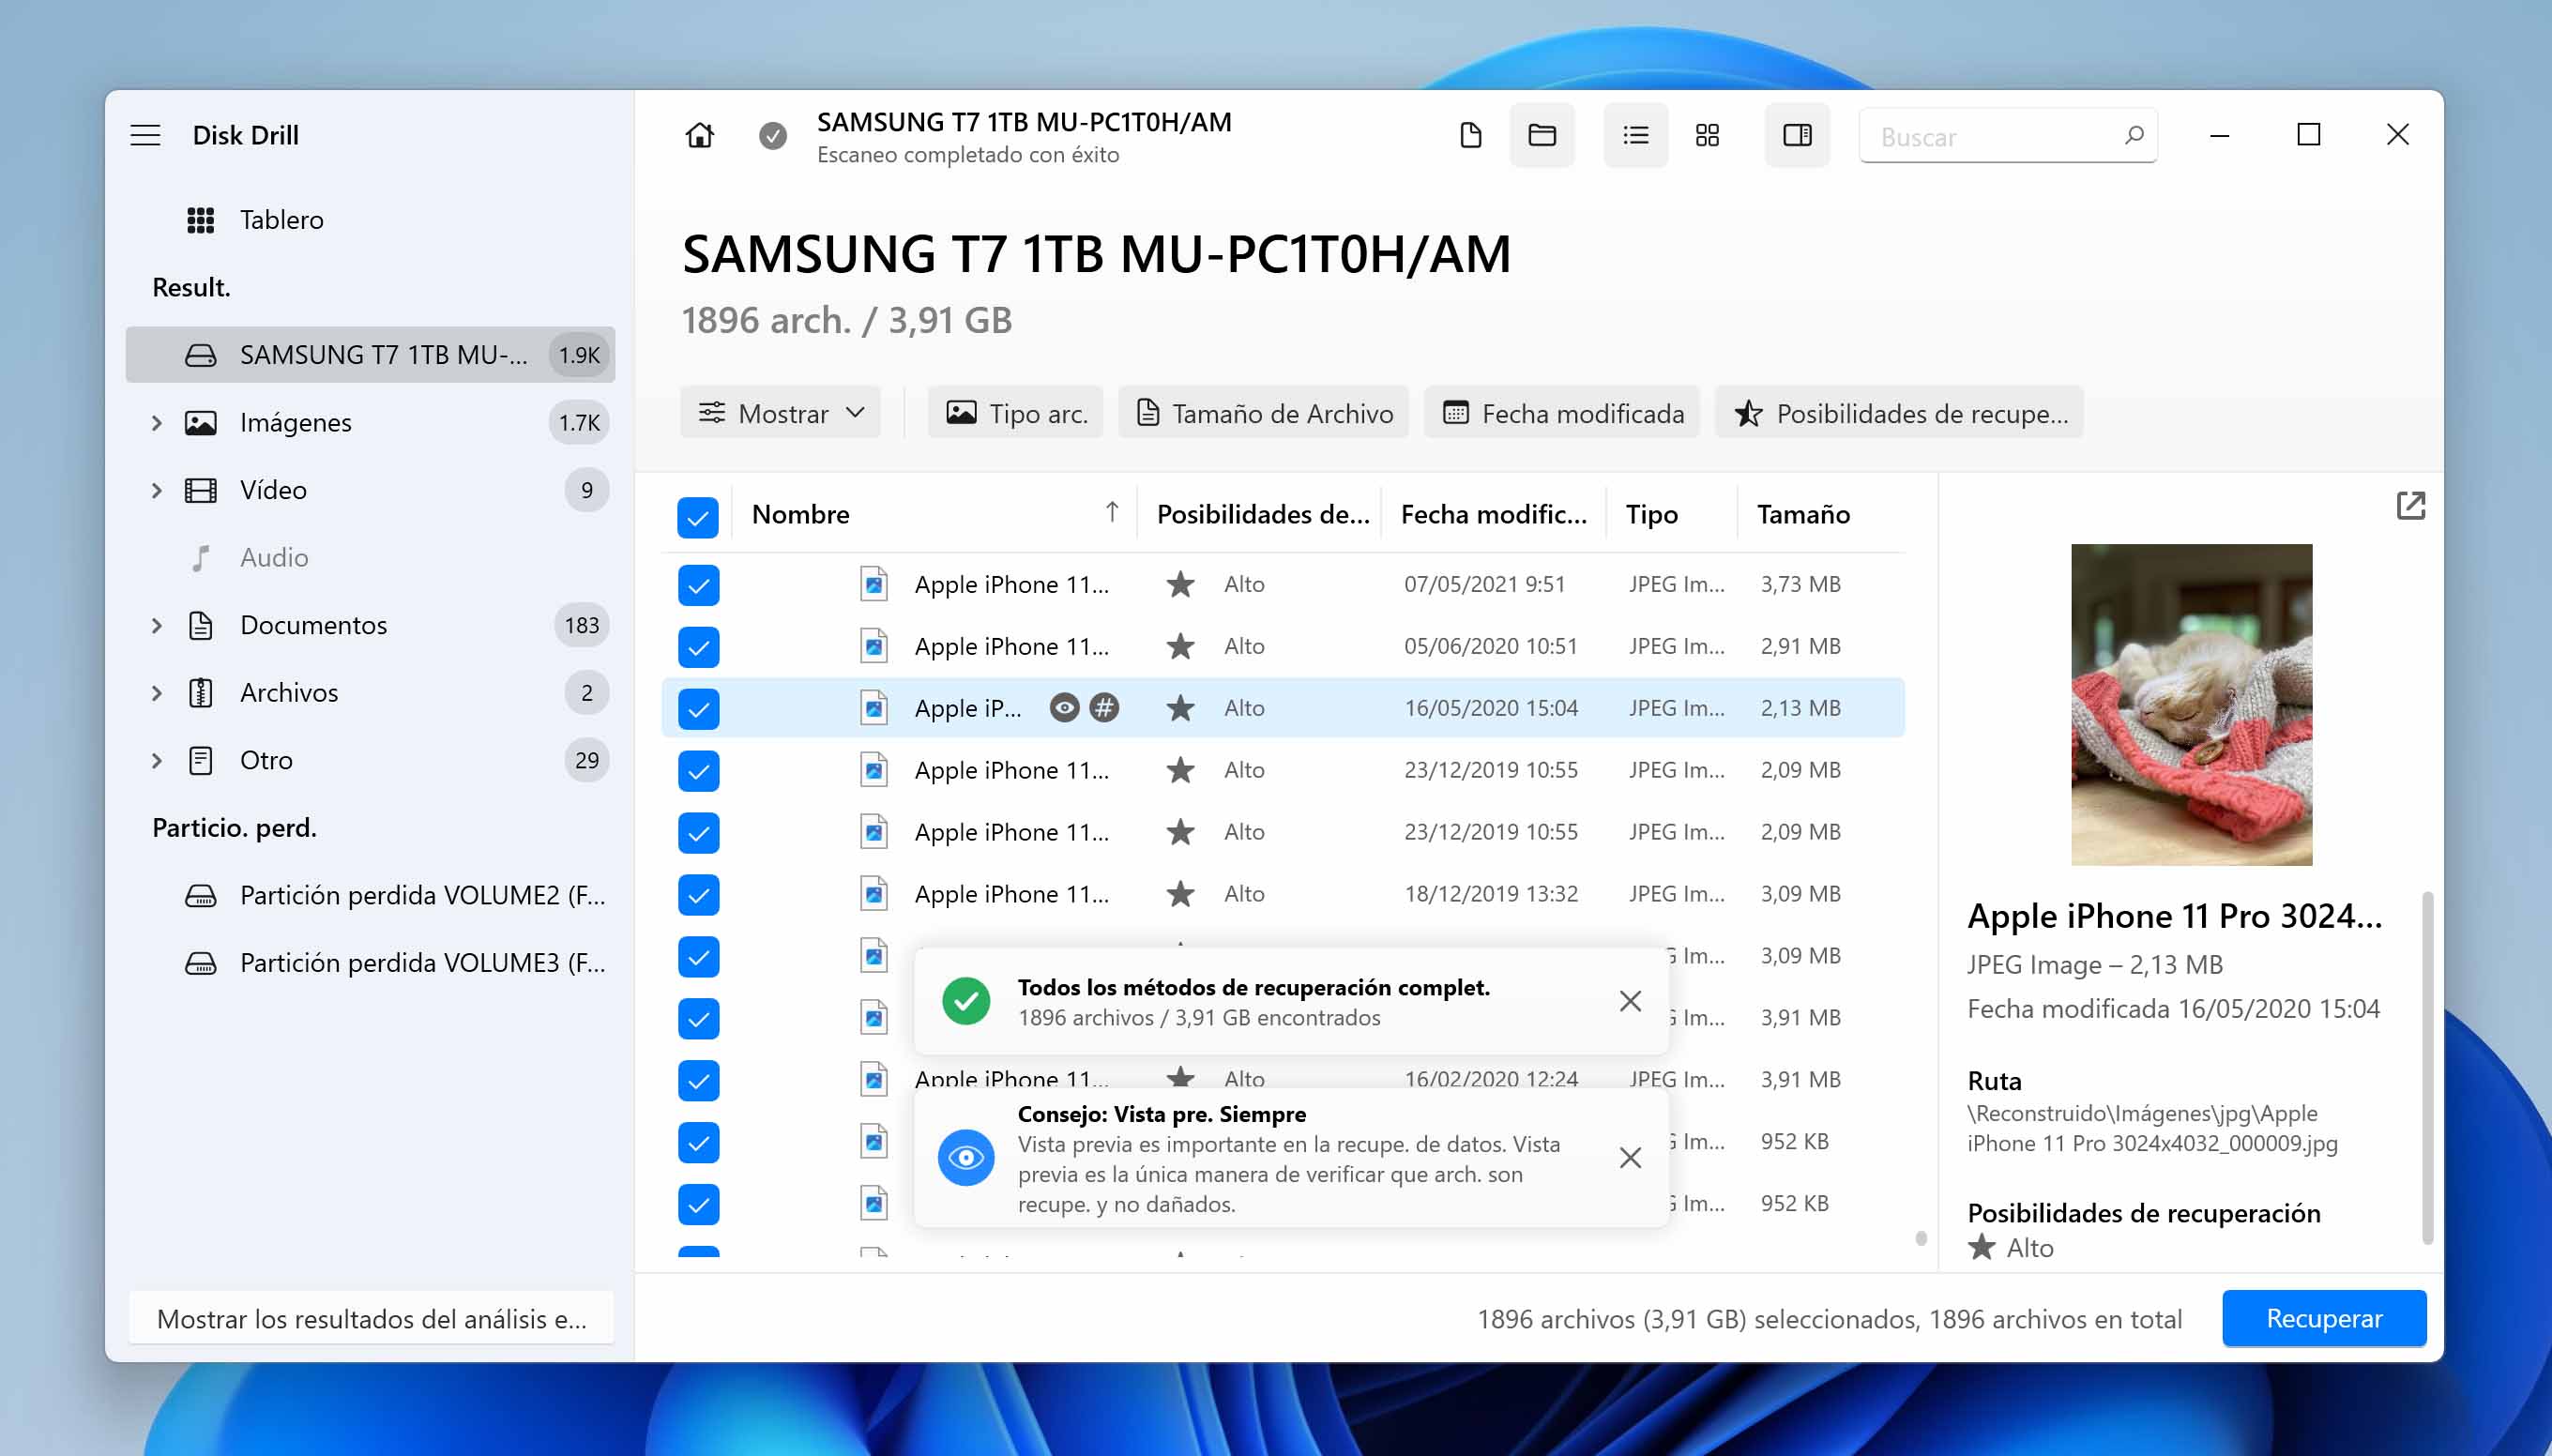Viewport: 2552px width, 1456px height.
Task: Open the Fecha modificada filter
Action: click(1562, 413)
